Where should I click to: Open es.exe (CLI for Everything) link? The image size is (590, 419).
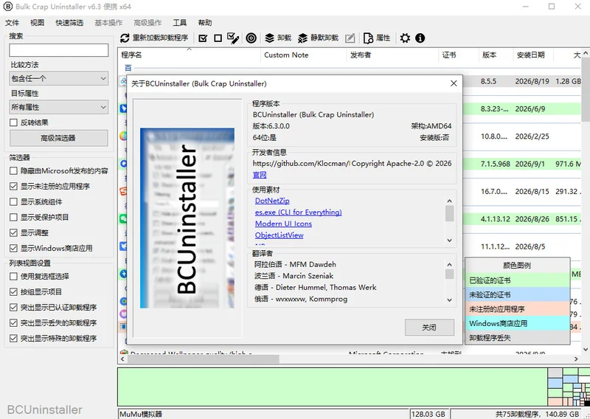click(x=299, y=212)
